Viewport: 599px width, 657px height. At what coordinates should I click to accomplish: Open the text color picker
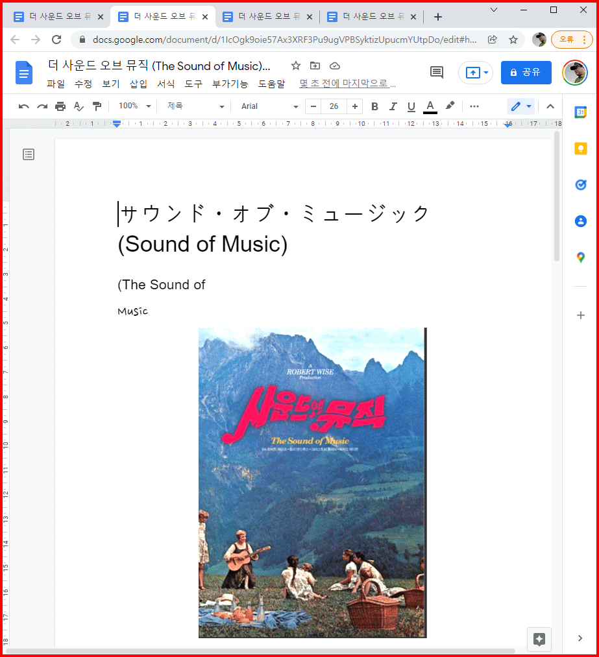point(430,107)
